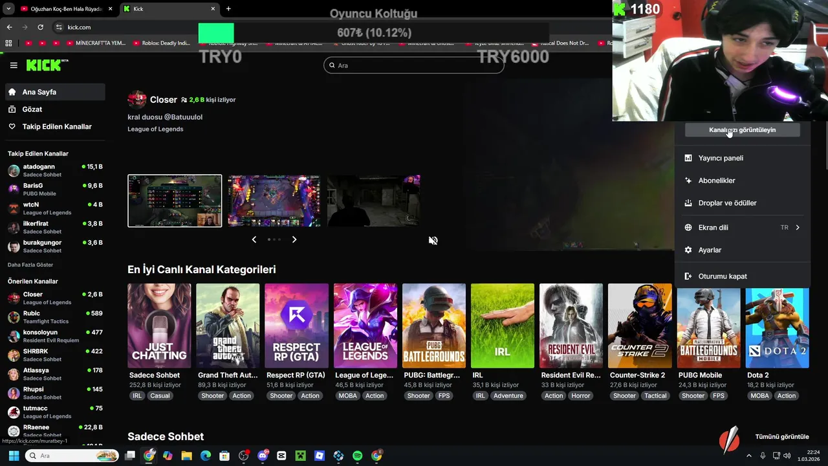
Task: Select second featured stream thumbnail
Action: 274,201
